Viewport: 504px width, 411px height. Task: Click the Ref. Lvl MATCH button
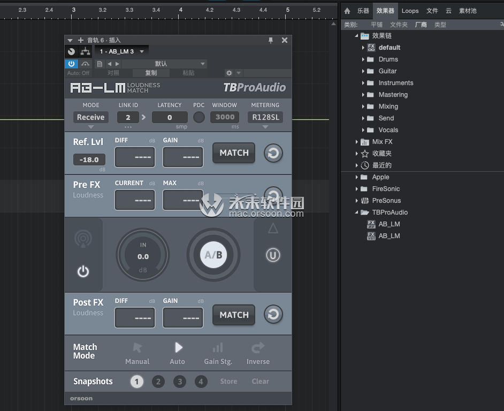[x=234, y=153]
